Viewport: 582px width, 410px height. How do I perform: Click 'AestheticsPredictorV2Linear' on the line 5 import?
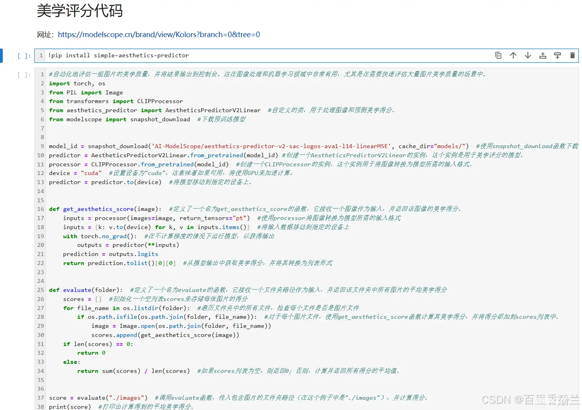coord(213,110)
